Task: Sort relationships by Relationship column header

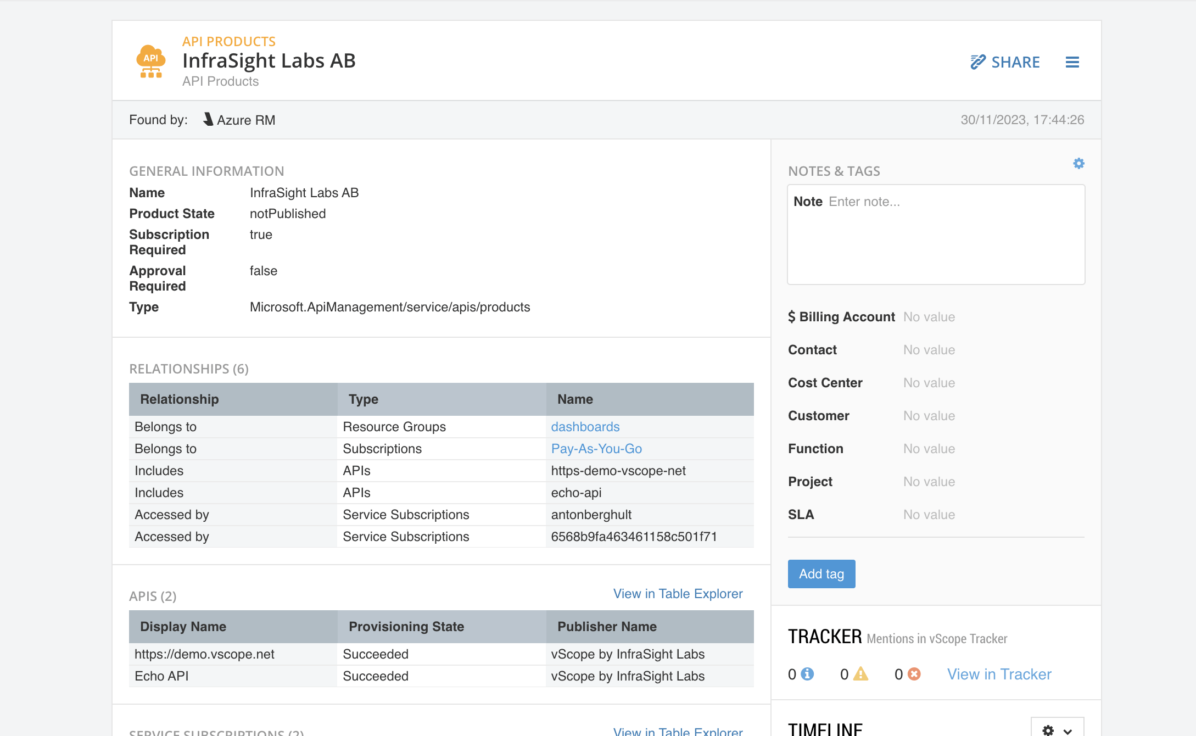Action: (x=233, y=399)
